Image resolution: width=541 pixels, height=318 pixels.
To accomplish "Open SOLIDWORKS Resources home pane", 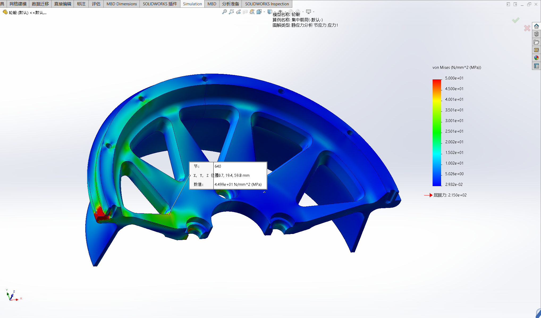I will 536,26.
